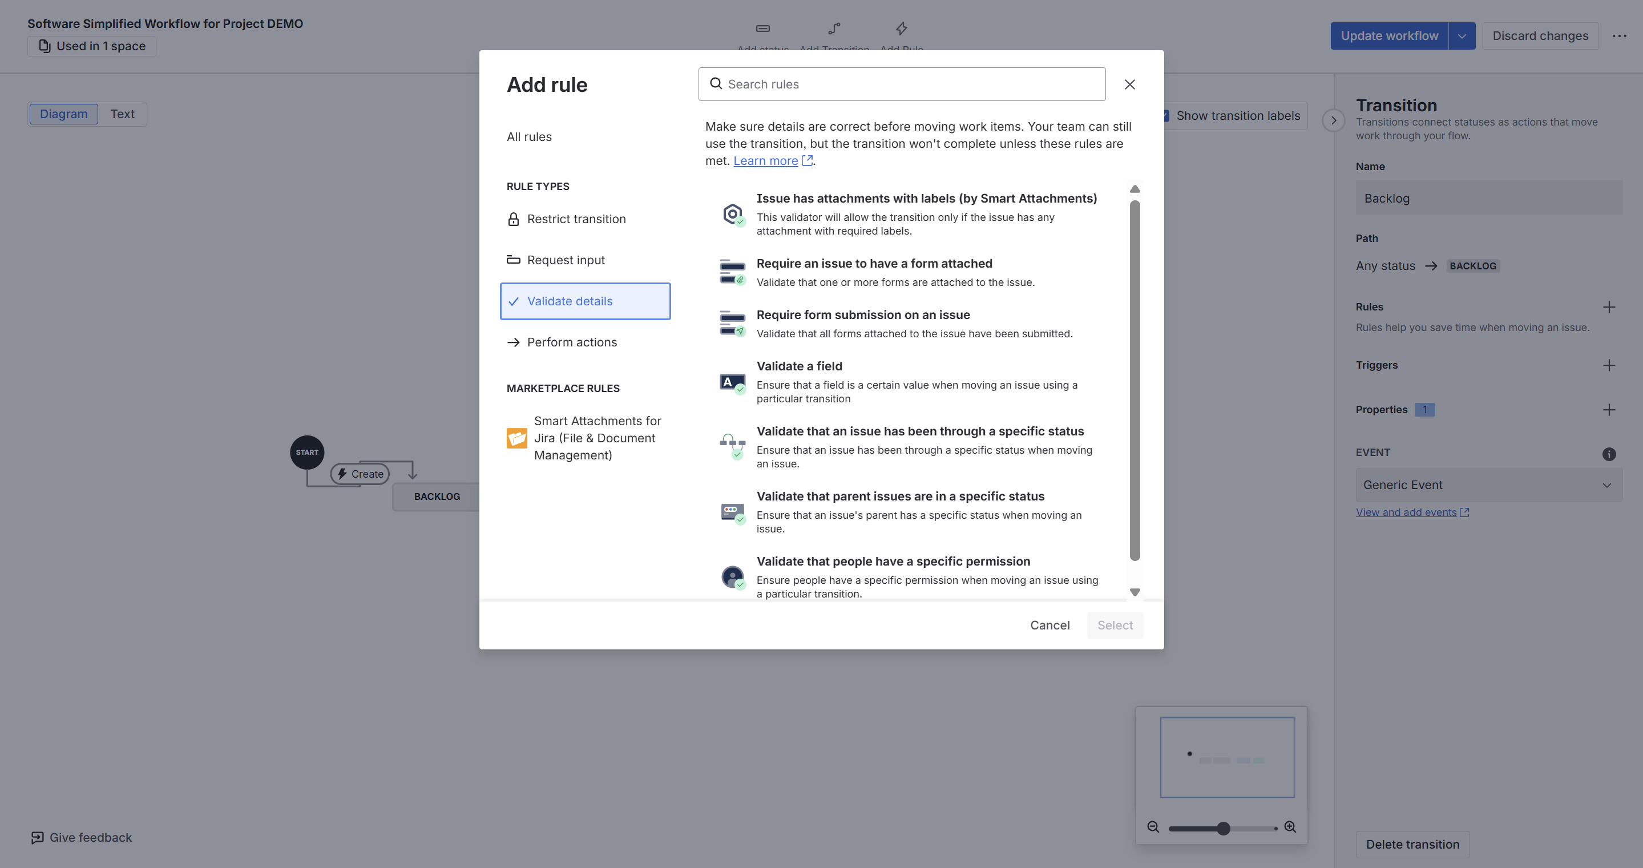The width and height of the screenshot is (1643, 868).
Task: Open the Generic Event dropdown
Action: pos(1488,485)
